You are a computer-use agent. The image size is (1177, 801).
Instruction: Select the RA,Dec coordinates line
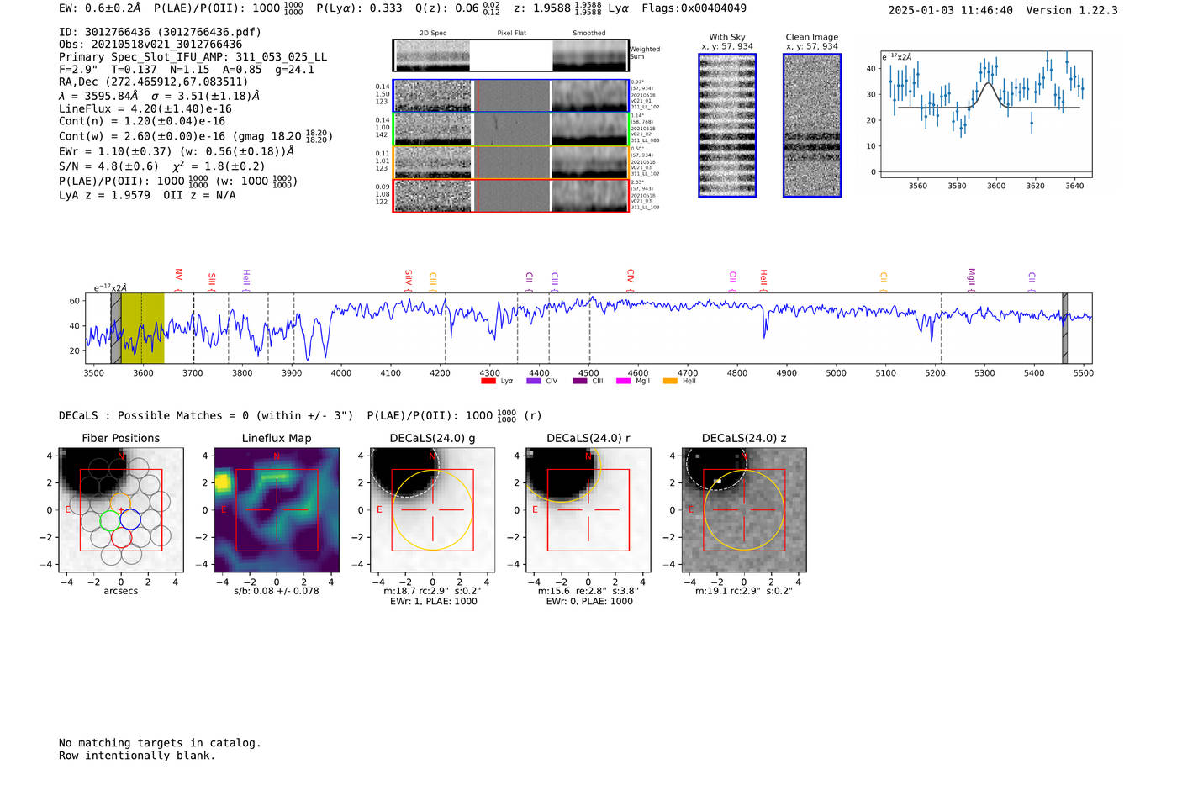(154, 82)
